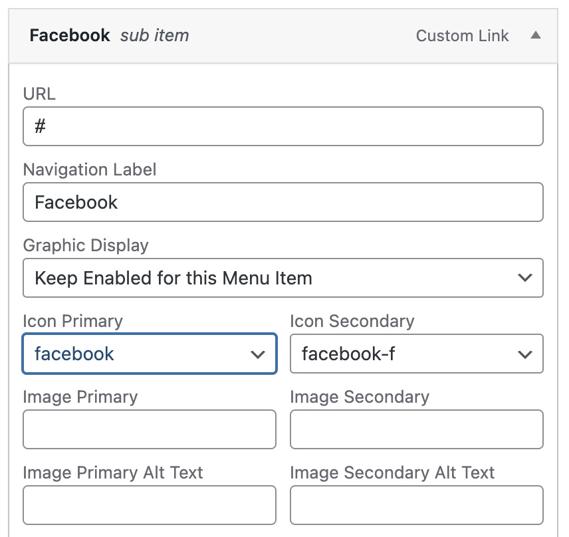Open the Graphic Display dropdown

click(x=283, y=278)
